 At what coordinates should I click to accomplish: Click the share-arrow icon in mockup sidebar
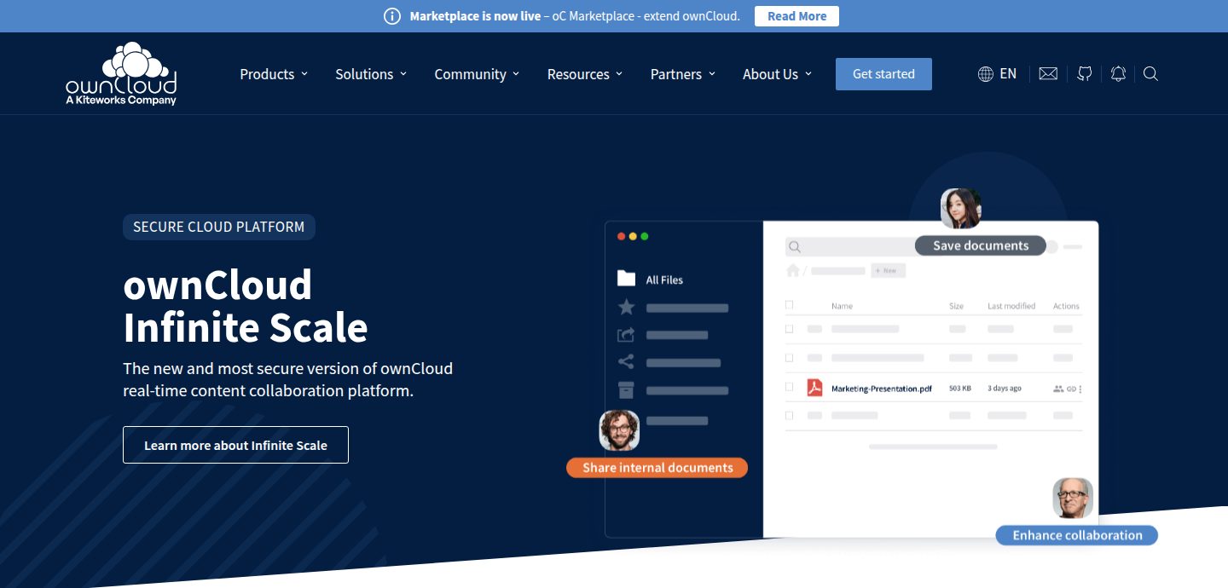[627, 335]
